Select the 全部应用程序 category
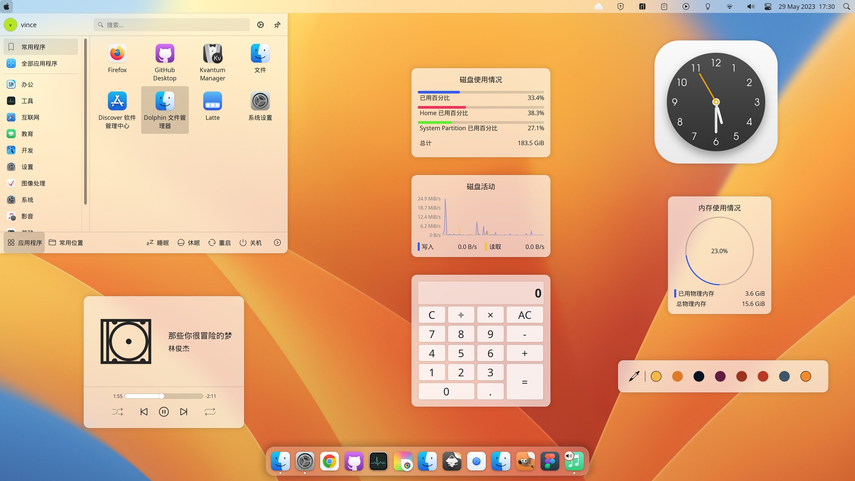This screenshot has height=481, width=855. click(41, 64)
